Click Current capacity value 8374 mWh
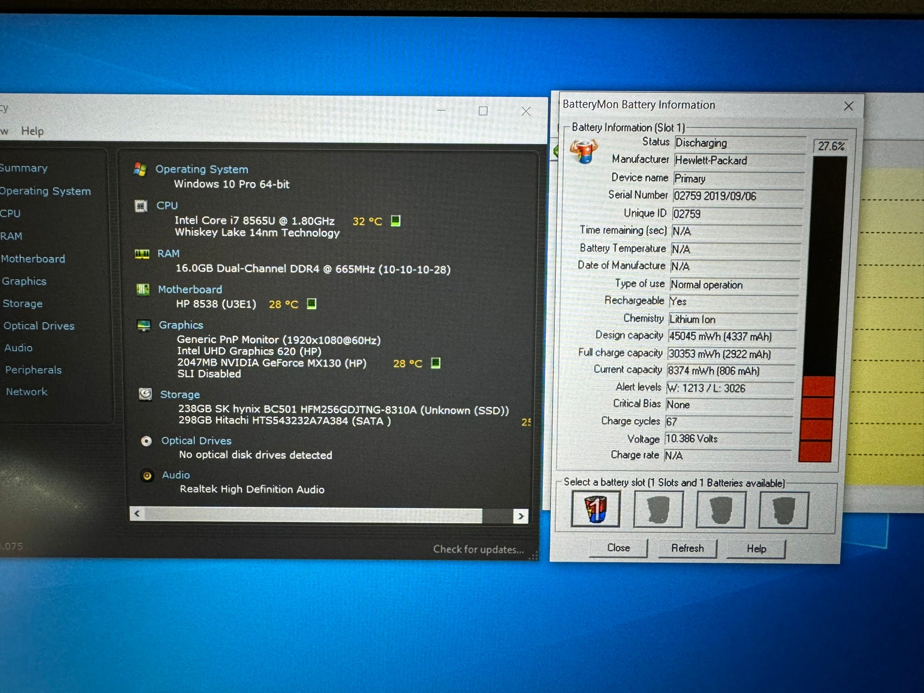Viewport: 924px width, 693px height. click(731, 371)
